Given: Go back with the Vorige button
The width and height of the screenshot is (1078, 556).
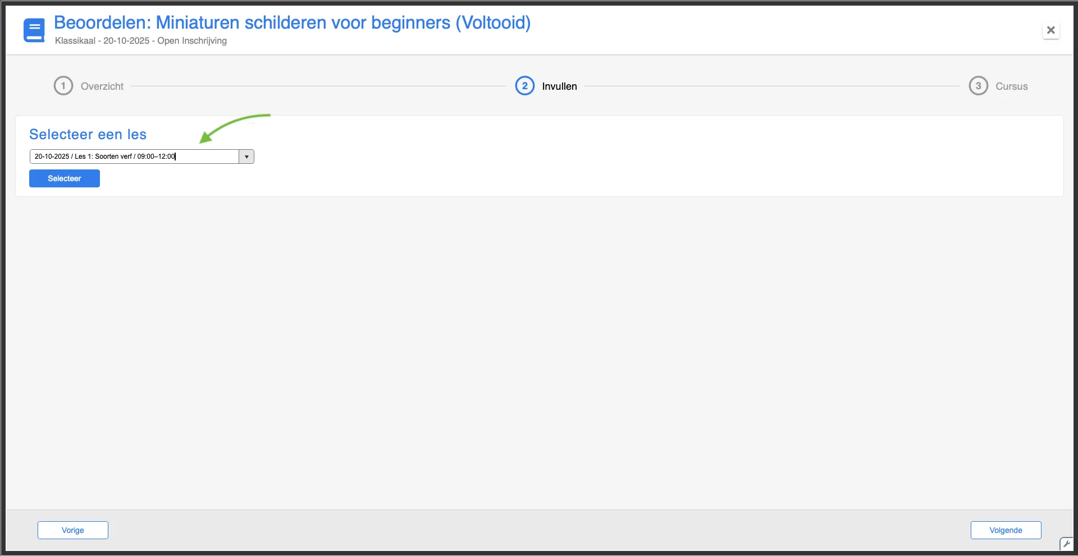Looking at the screenshot, I should click(x=73, y=530).
